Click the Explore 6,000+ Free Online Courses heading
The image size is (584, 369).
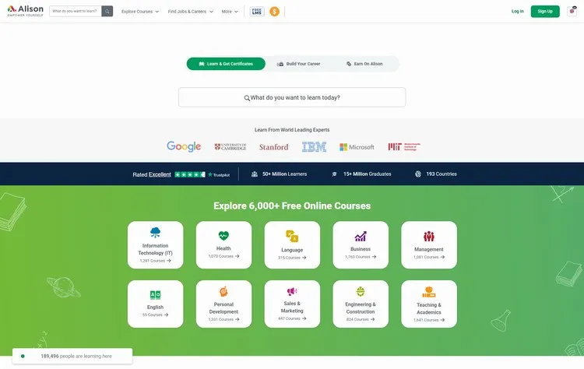click(292, 206)
